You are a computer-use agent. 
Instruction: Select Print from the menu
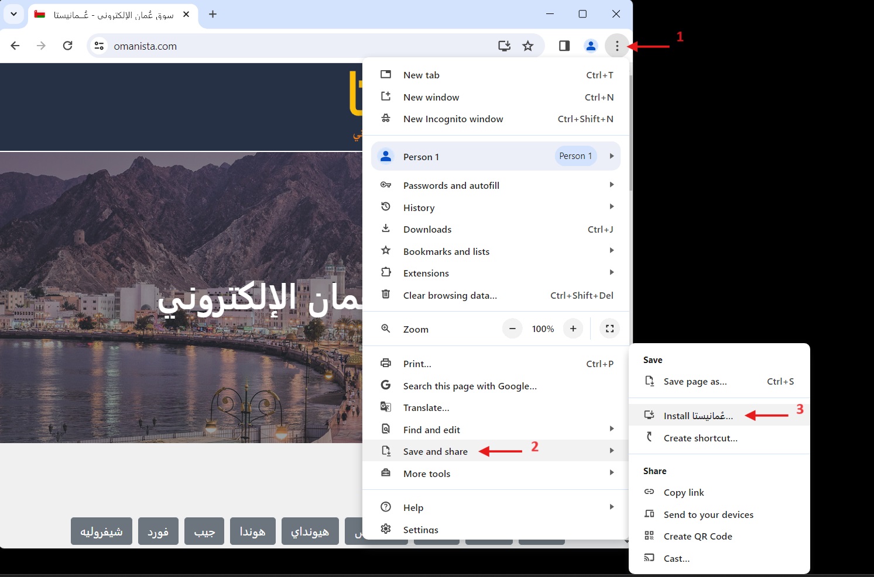[x=496, y=364]
